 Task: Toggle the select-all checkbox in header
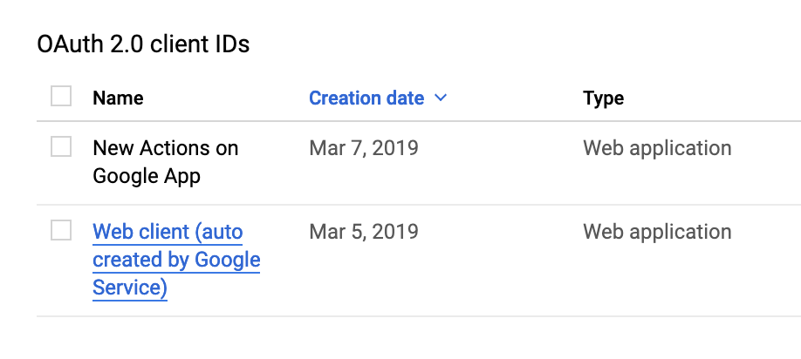point(61,96)
